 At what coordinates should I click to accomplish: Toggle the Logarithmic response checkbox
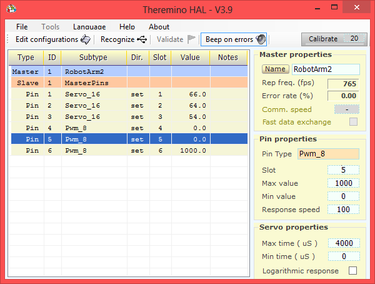click(352, 271)
